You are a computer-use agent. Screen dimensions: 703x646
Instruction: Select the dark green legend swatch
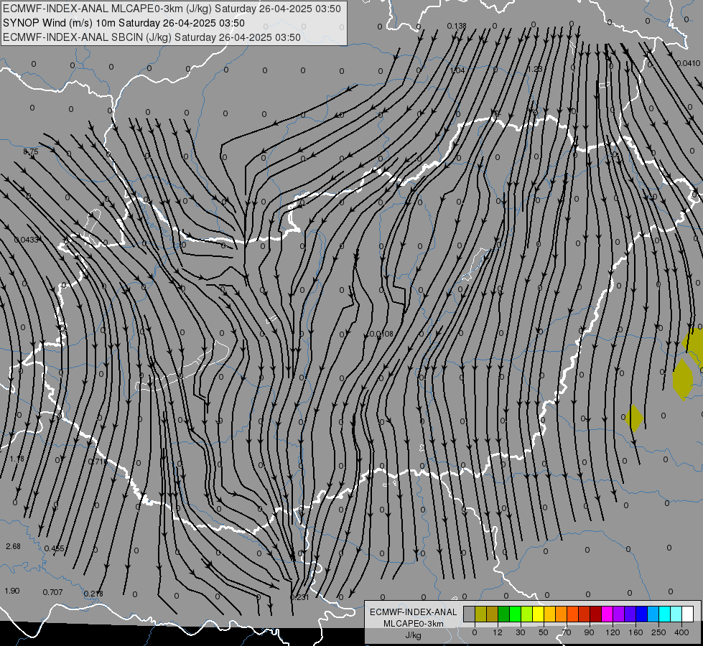point(504,614)
